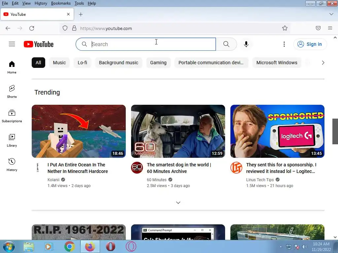
Task: Open 'They sent this for a sponsorship' title
Action: (x=281, y=168)
